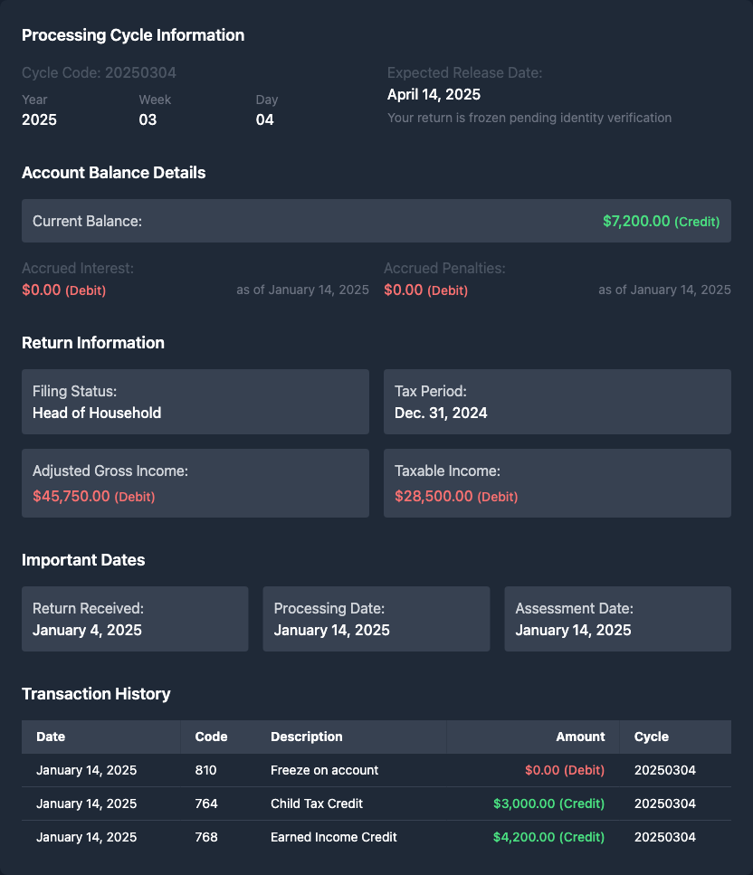Open the Filing Status card

(x=195, y=402)
